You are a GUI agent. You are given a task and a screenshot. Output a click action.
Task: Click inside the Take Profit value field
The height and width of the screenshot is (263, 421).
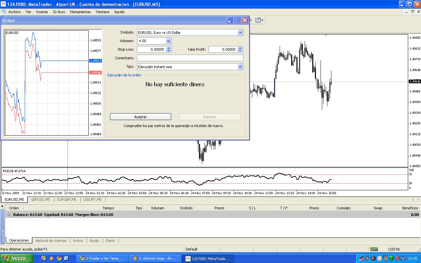point(223,50)
